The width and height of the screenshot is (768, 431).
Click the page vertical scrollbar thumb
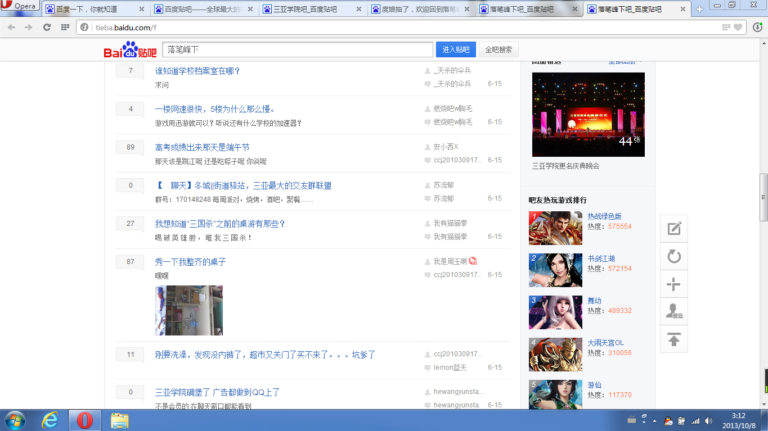(x=763, y=197)
